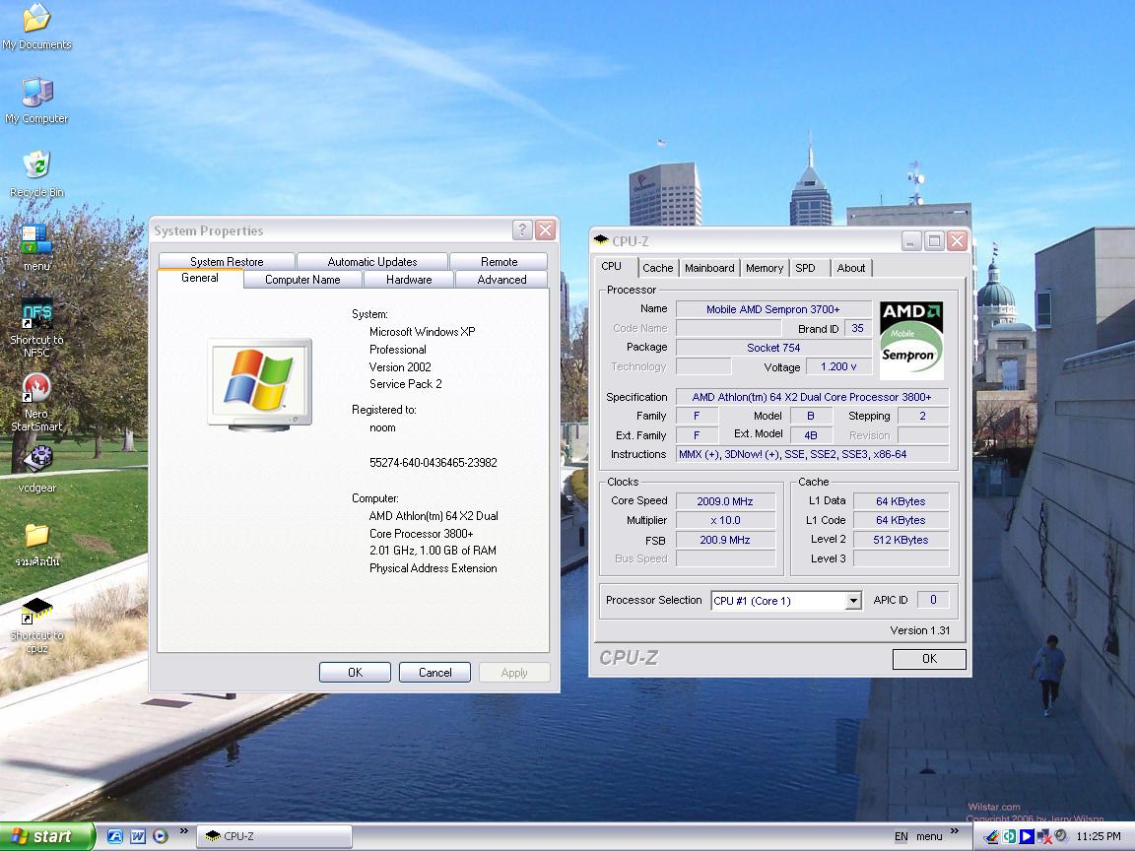Select the Shortcut to NFSC icon
The width and height of the screenshot is (1135, 851).
36,327
